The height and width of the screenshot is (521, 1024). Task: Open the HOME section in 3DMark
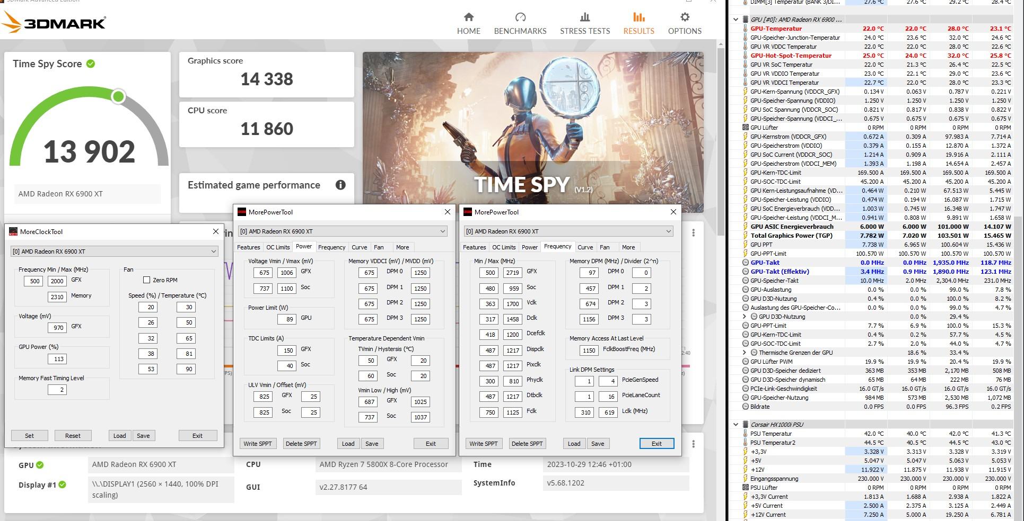click(469, 24)
